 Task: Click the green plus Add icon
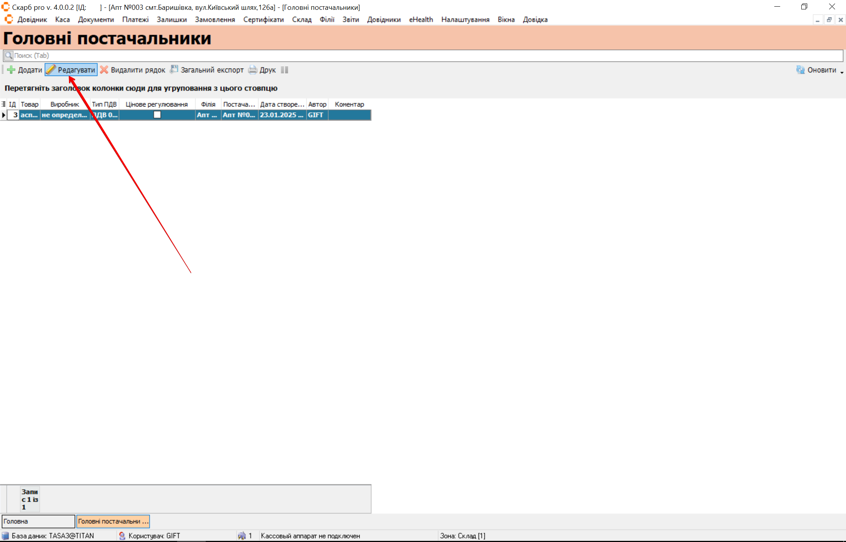point(11,70)
